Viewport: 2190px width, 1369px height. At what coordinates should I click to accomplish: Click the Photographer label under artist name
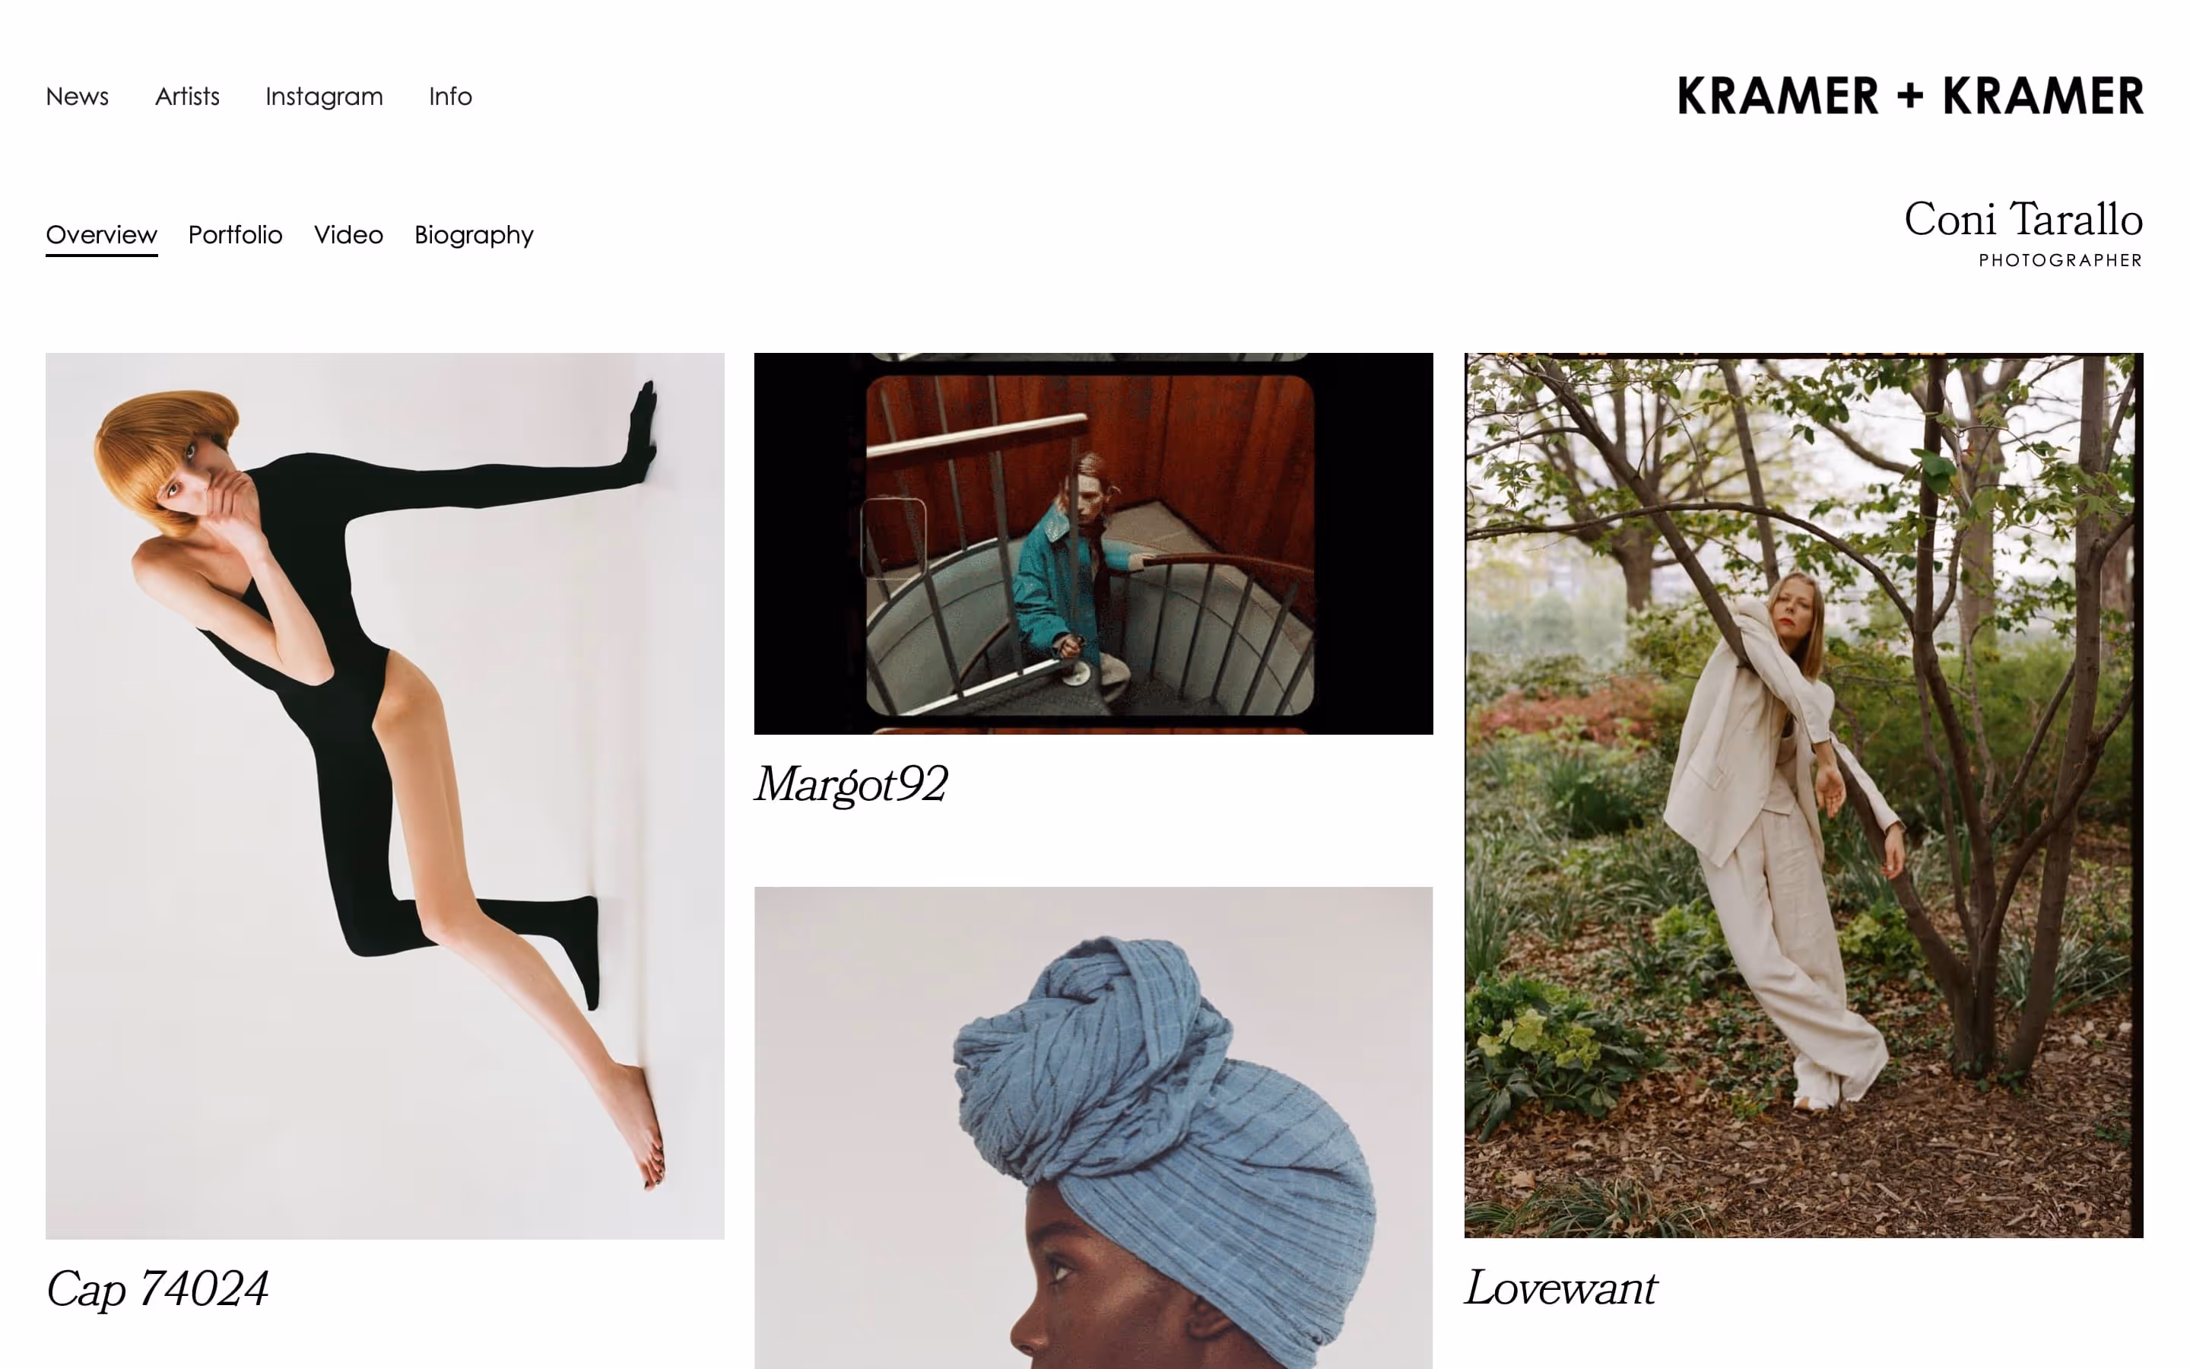coord(2061,261)
